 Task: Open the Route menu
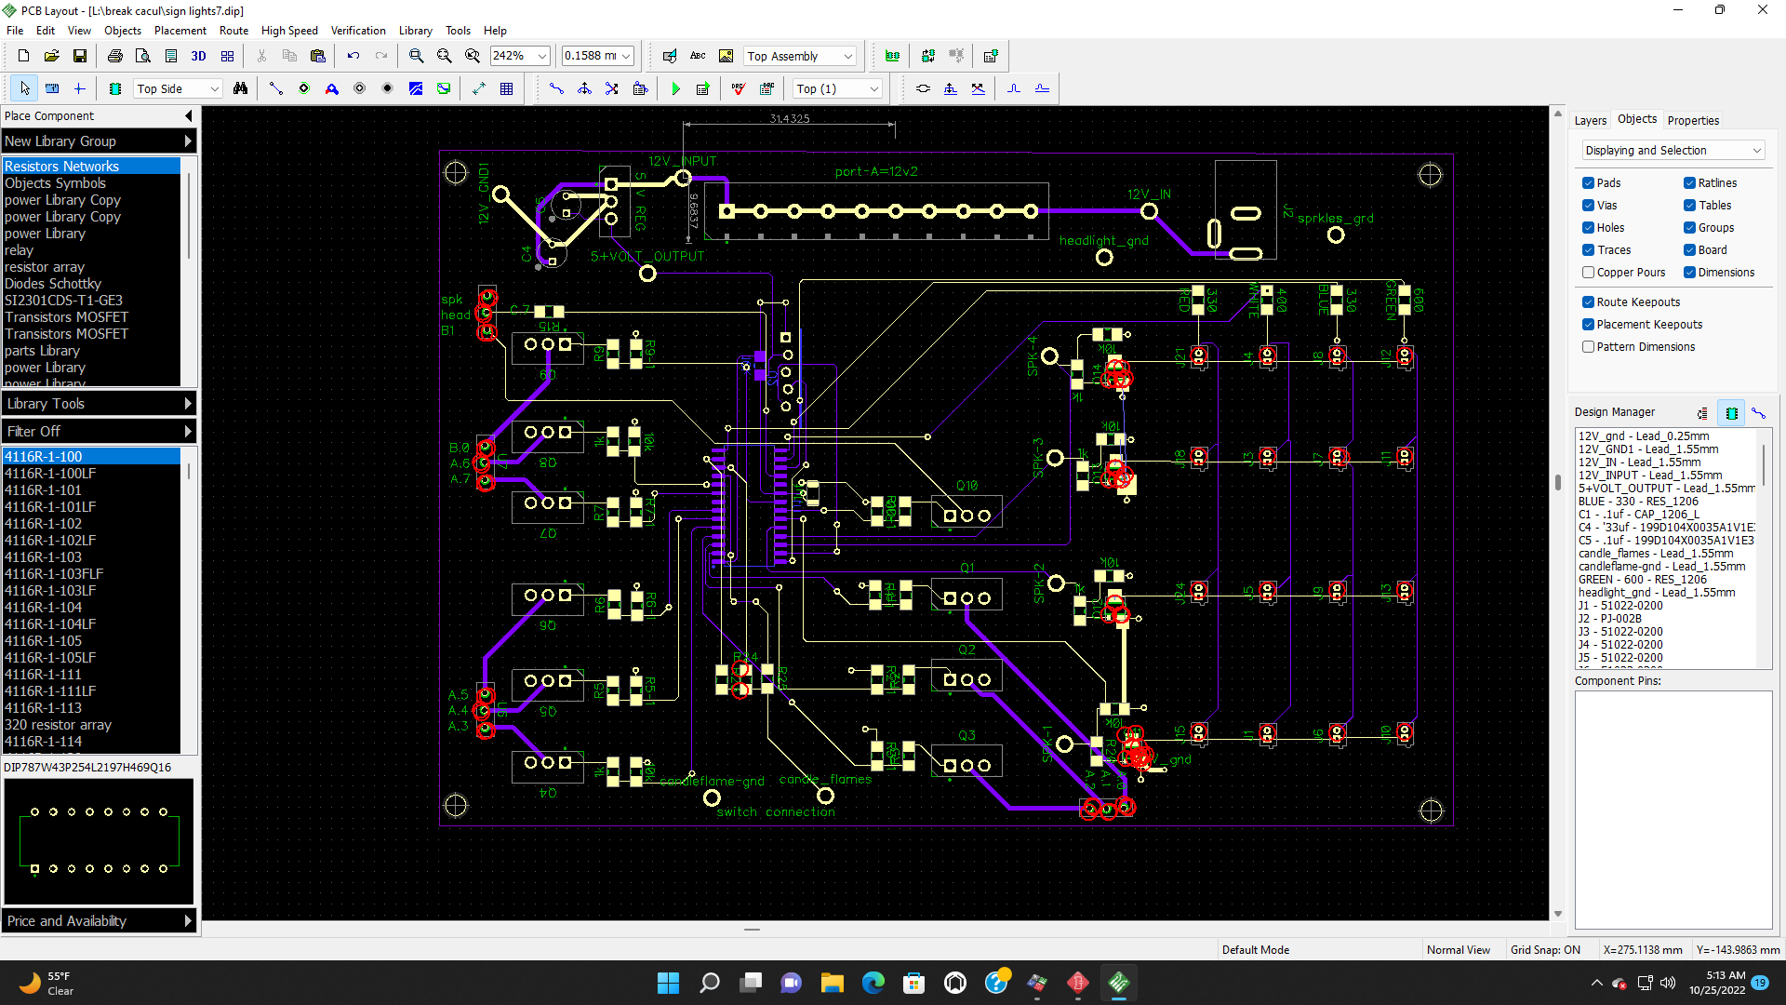[x=233, y=31]
